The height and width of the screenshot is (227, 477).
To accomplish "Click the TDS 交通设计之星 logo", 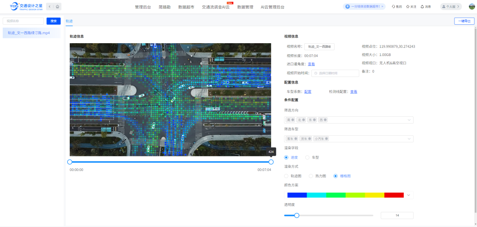I will (26, 6).
